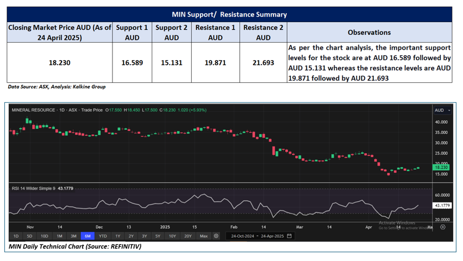Click the 35.000 price axis label
Viewport: 463px width, 261px height.
point(441,132)
